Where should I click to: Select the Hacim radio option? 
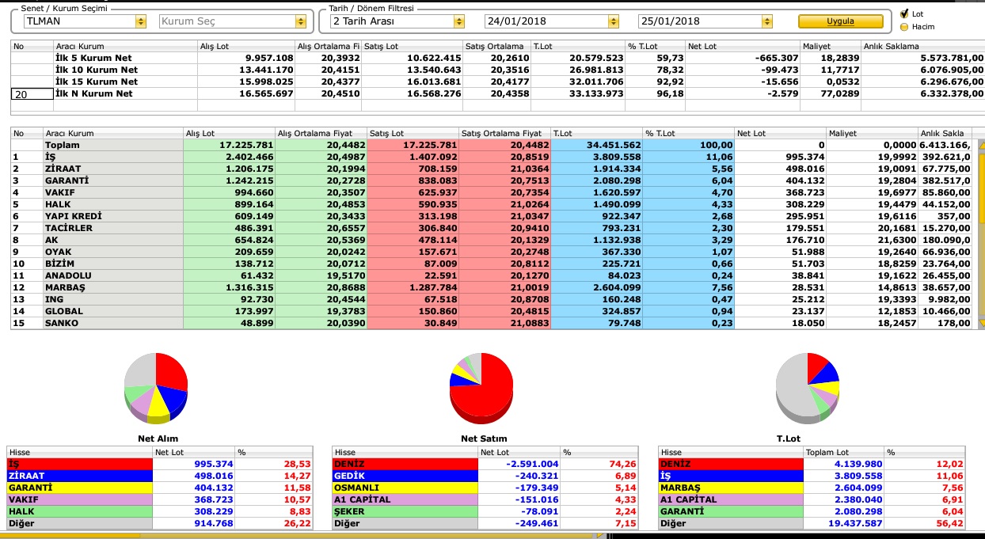pos(904,27)
